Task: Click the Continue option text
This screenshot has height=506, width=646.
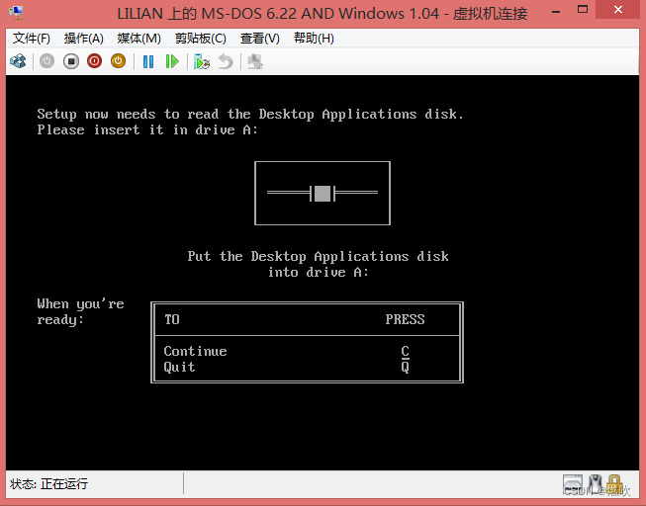Action: click(x=195, y=351)
